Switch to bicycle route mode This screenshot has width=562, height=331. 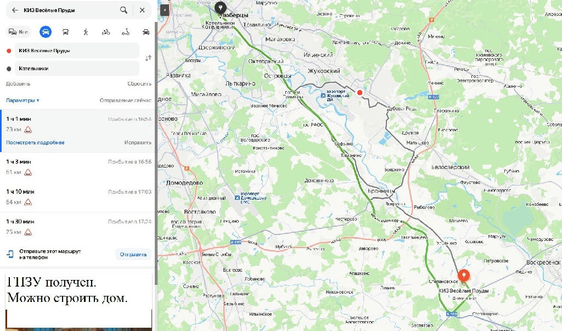click(106, 32)
